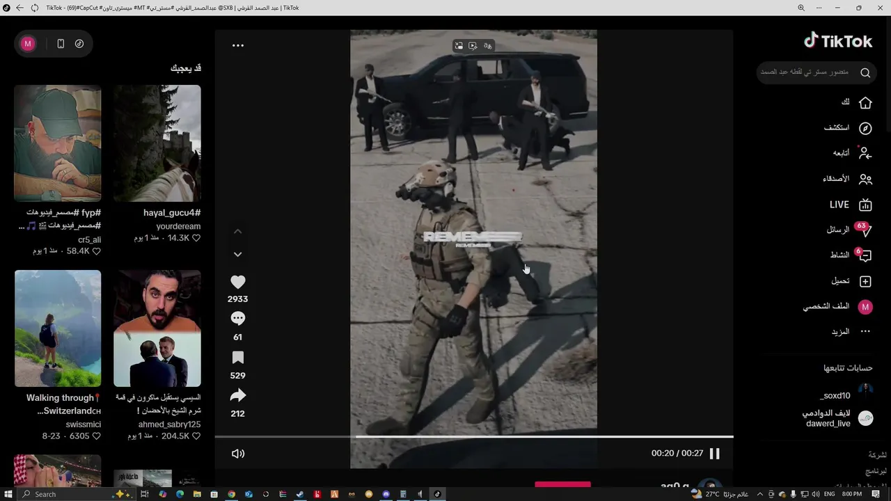Open the Switzerland walking video thumbnail
Viewport: 891px width, 501px height.
pos(58,328)
